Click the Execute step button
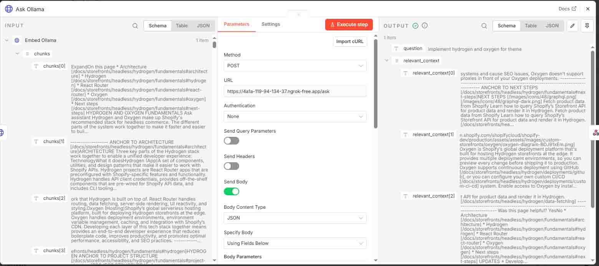 pos(349,25)
